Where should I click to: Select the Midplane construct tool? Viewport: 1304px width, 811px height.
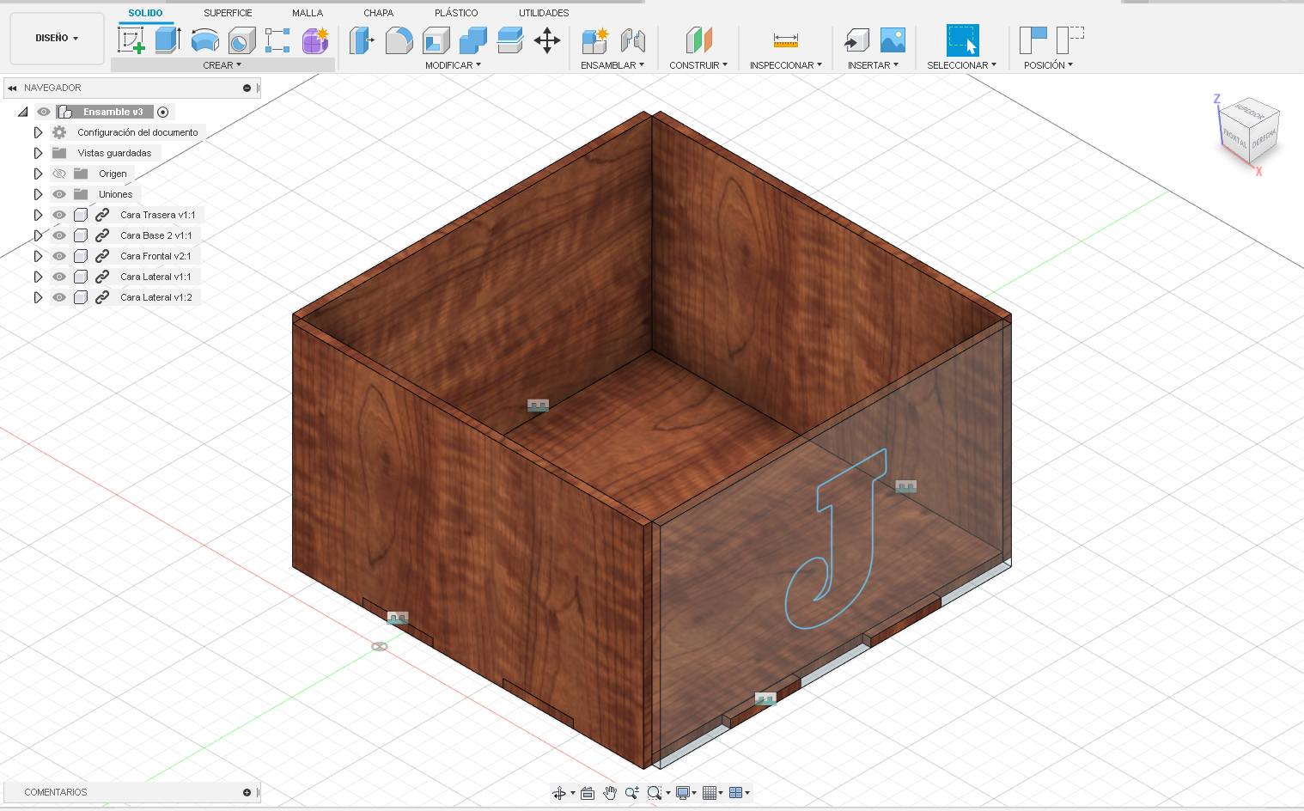tap(698, 40)
